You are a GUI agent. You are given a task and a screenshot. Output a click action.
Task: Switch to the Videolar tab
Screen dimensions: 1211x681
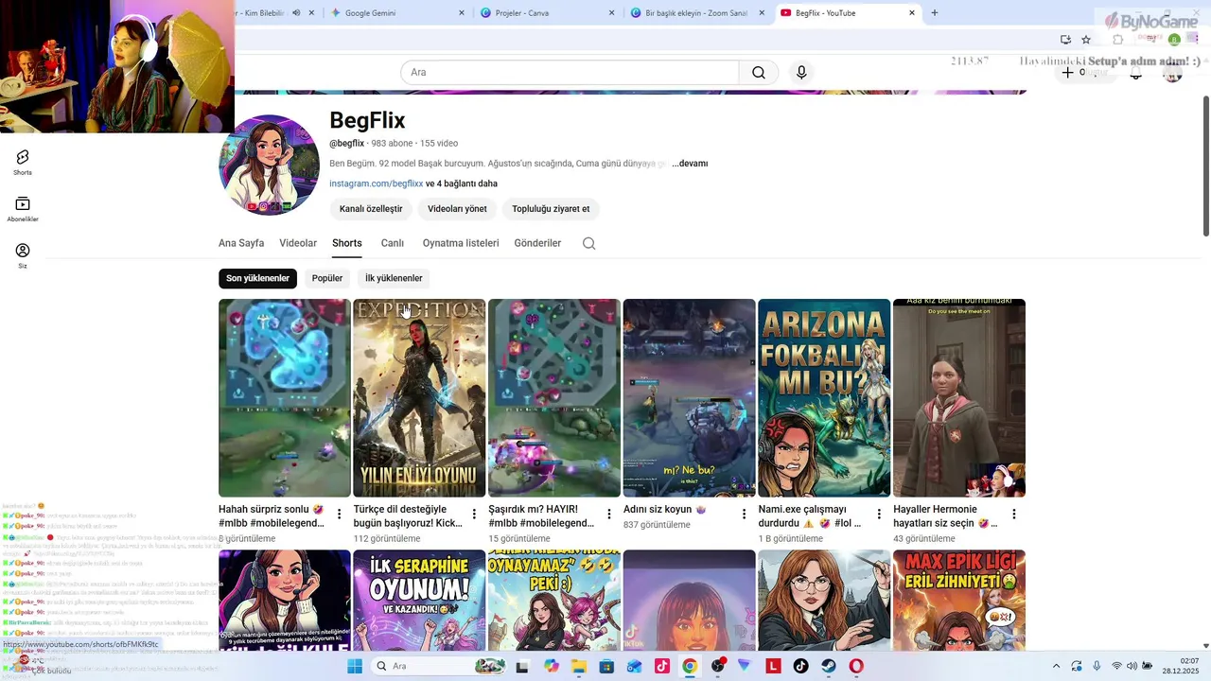click(x=298, y=243)
